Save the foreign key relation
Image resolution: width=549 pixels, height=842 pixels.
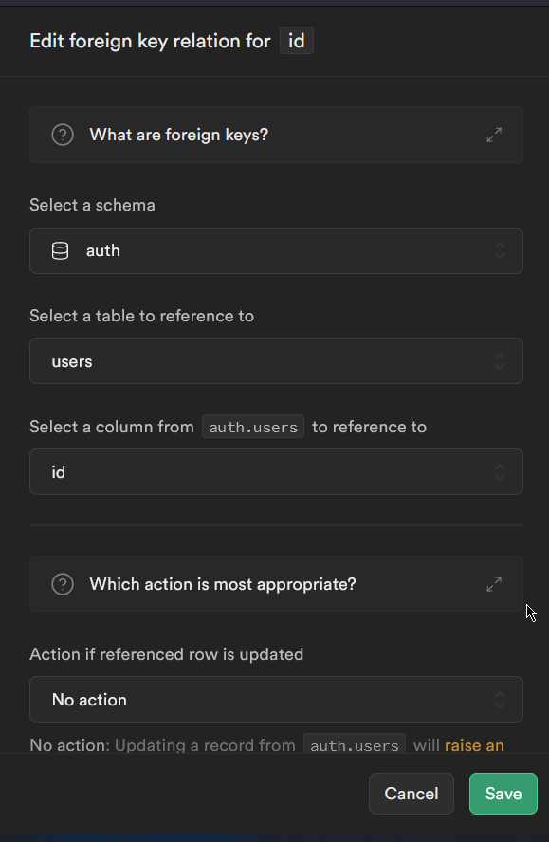(x=503, y=794)
